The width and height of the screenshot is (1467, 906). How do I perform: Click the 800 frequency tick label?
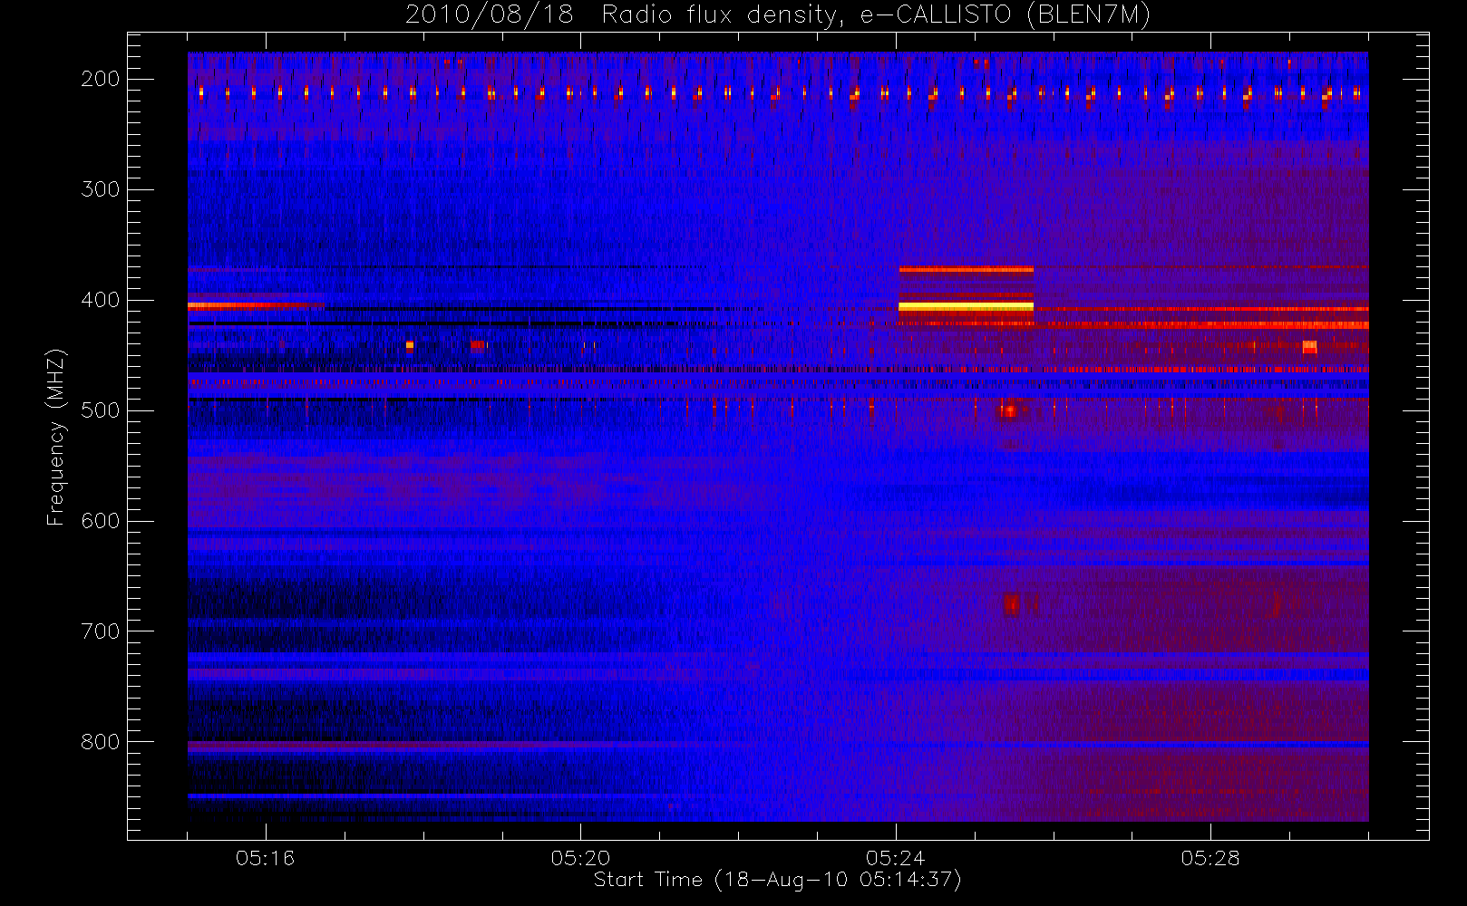pos(100,742)
